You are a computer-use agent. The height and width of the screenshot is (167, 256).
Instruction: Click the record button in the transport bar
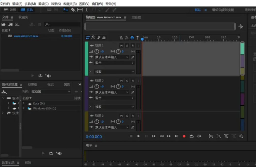tap(184, 136)
